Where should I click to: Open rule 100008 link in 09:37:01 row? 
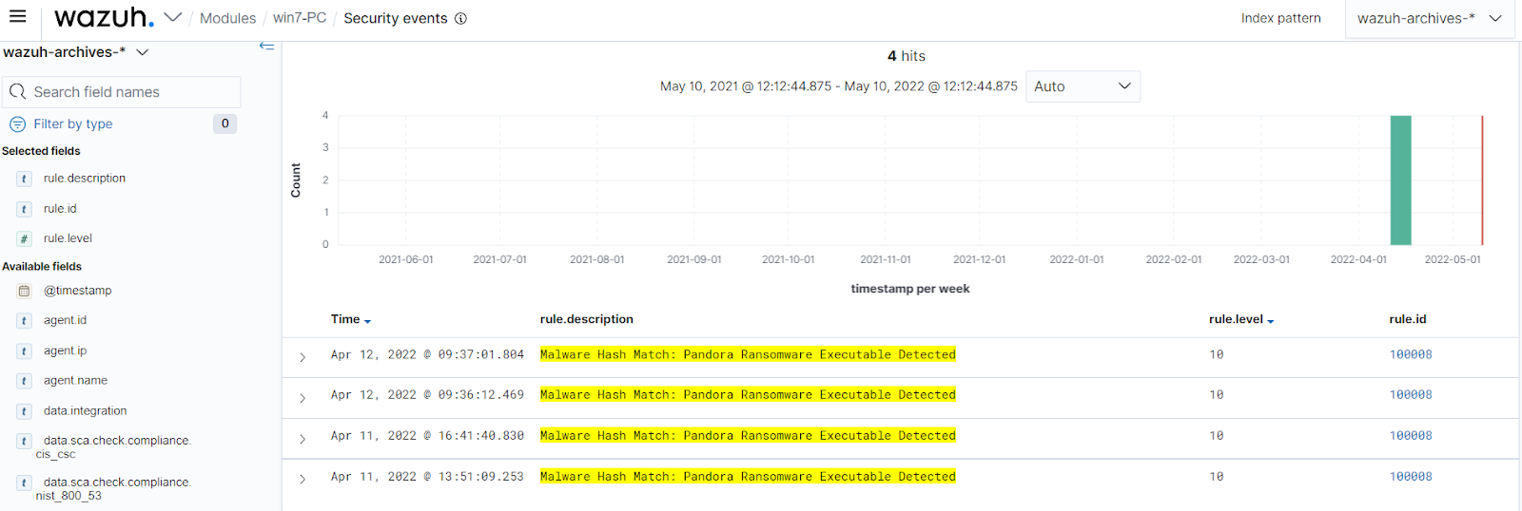(1411, 354)
